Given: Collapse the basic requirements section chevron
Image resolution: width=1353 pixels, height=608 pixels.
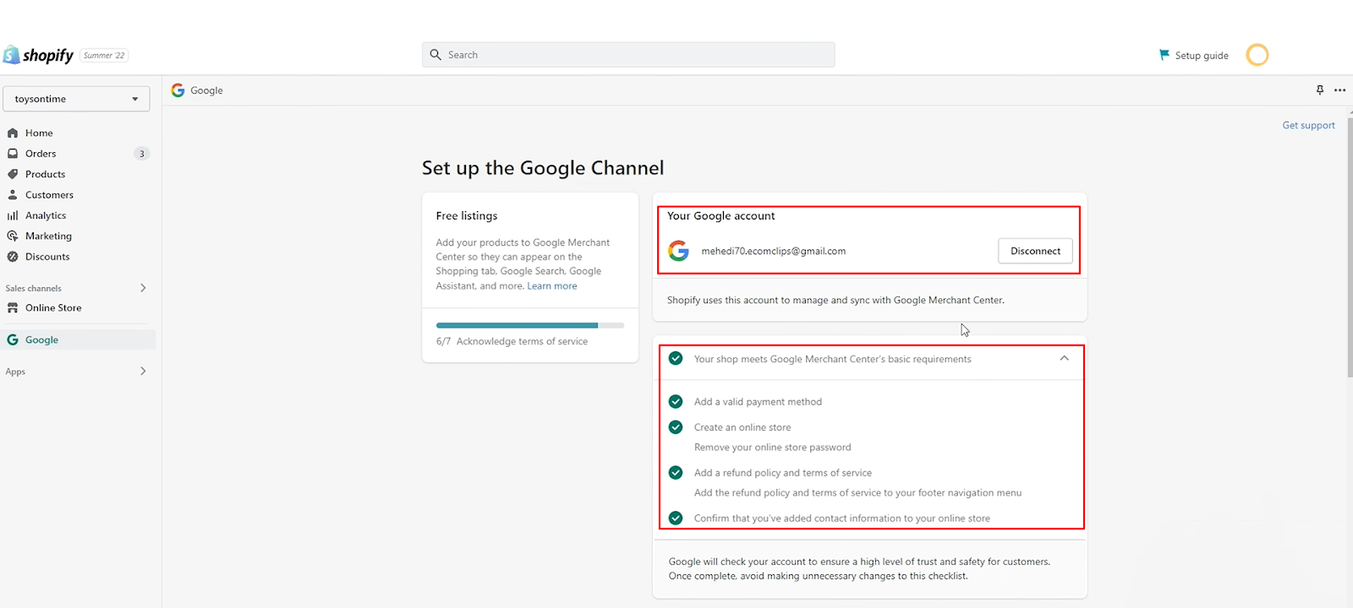Looking at the screenshot, I should click(x=1064, y=358).
